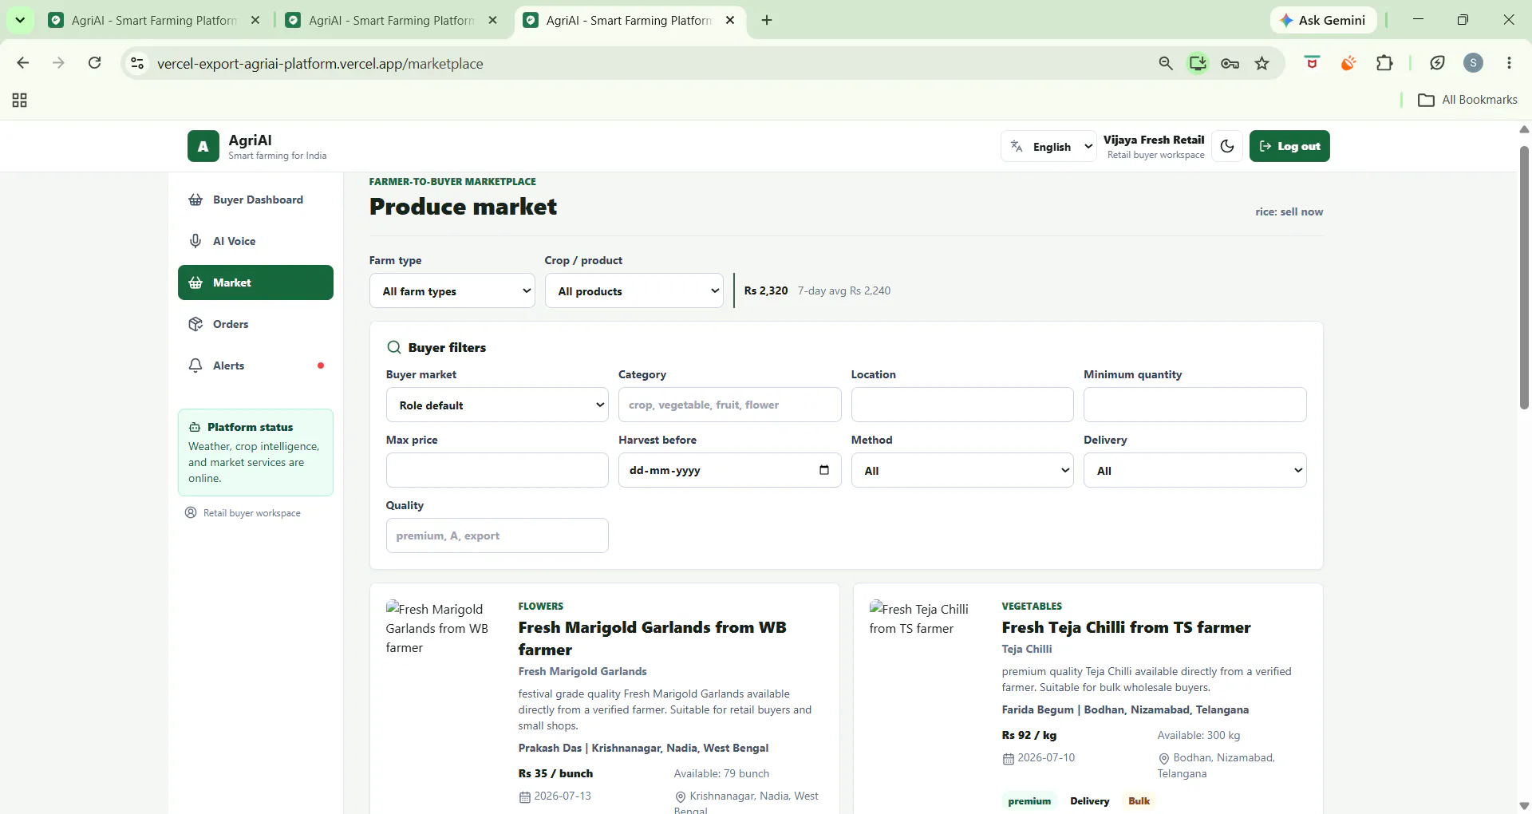
Task: Click the password key icon in address bar
Action: 1230,63
